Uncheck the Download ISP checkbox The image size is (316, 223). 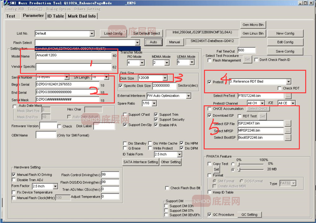pos(209,116)
